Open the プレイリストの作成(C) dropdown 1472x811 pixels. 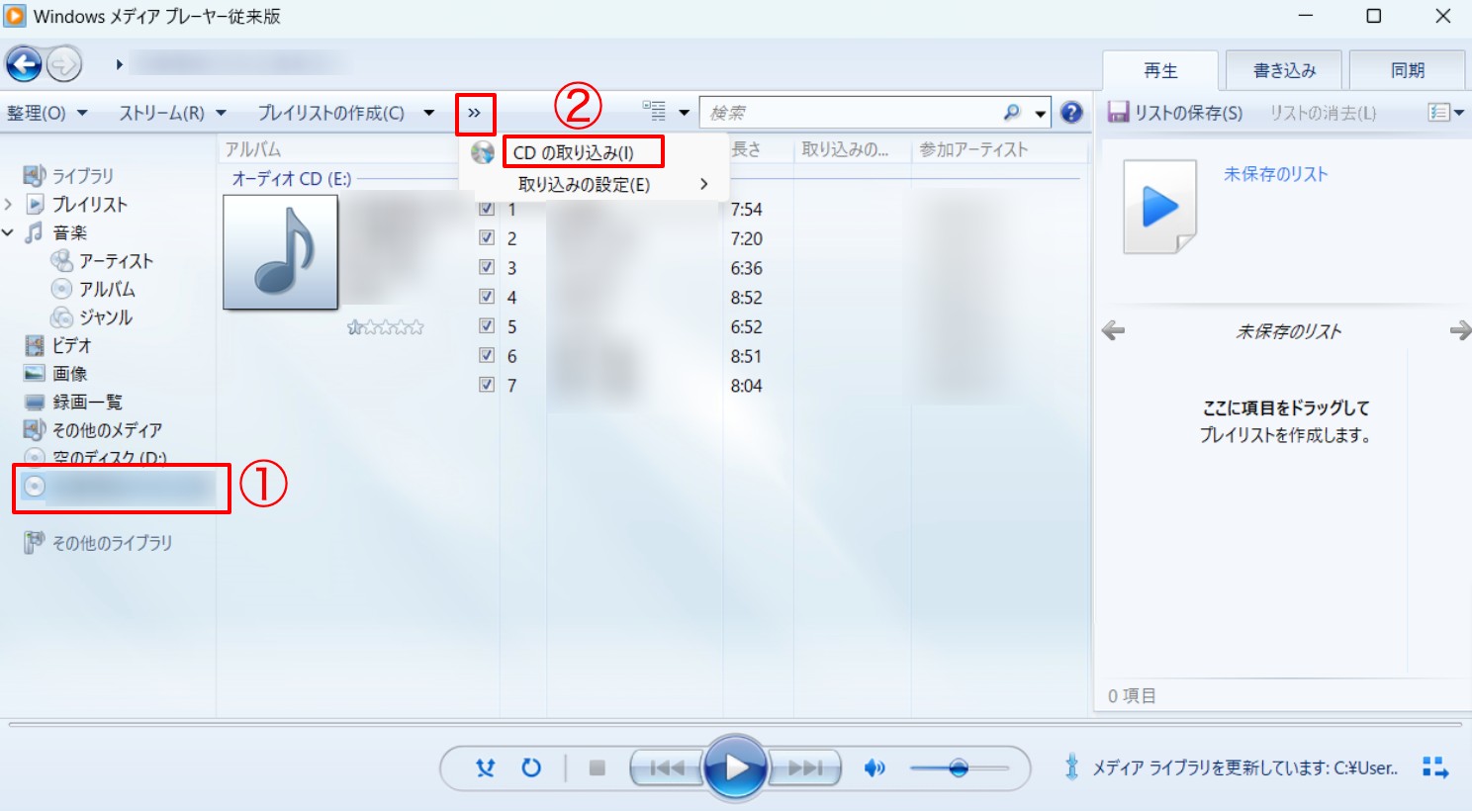click(x=346, y=113)
